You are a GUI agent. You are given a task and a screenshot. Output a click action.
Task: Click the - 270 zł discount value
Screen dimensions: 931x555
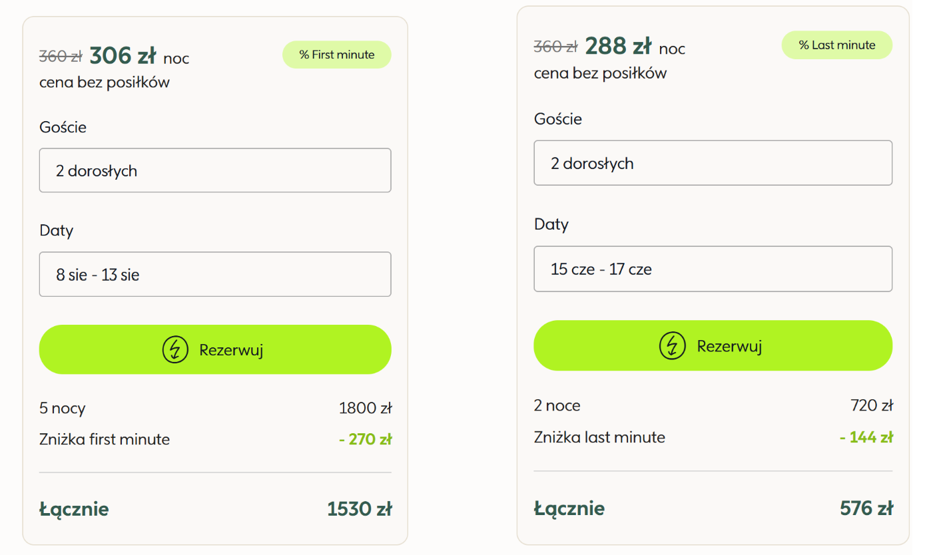(x=365, y=439)
